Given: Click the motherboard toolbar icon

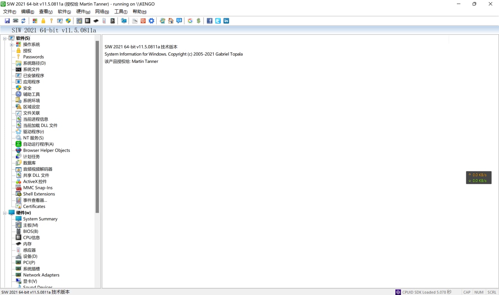Looking at the screenshot, I should (80, 21).
